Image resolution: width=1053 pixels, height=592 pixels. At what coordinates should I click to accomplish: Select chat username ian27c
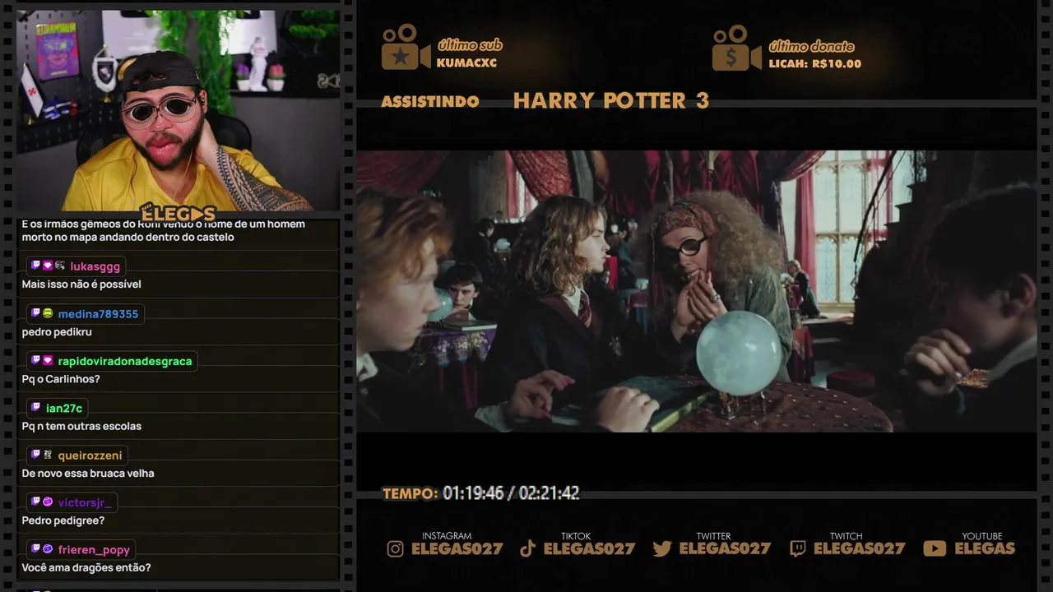pyautogui.click(x=64, y=409)
